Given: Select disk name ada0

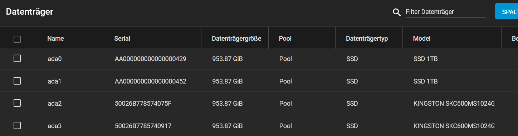Looking at the screenshot, I should pos(55,59).
